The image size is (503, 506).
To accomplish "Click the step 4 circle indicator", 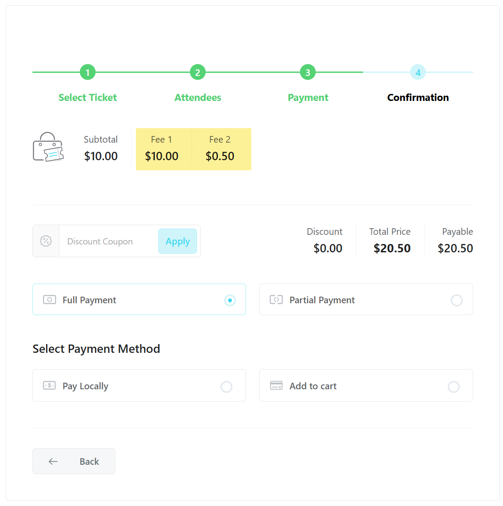I will pos(417,72).
